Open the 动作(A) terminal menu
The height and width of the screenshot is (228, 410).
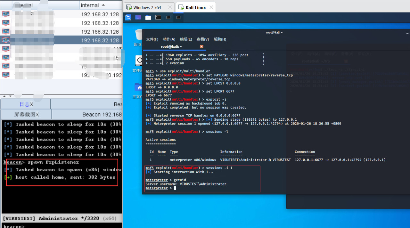pos(169,39)
